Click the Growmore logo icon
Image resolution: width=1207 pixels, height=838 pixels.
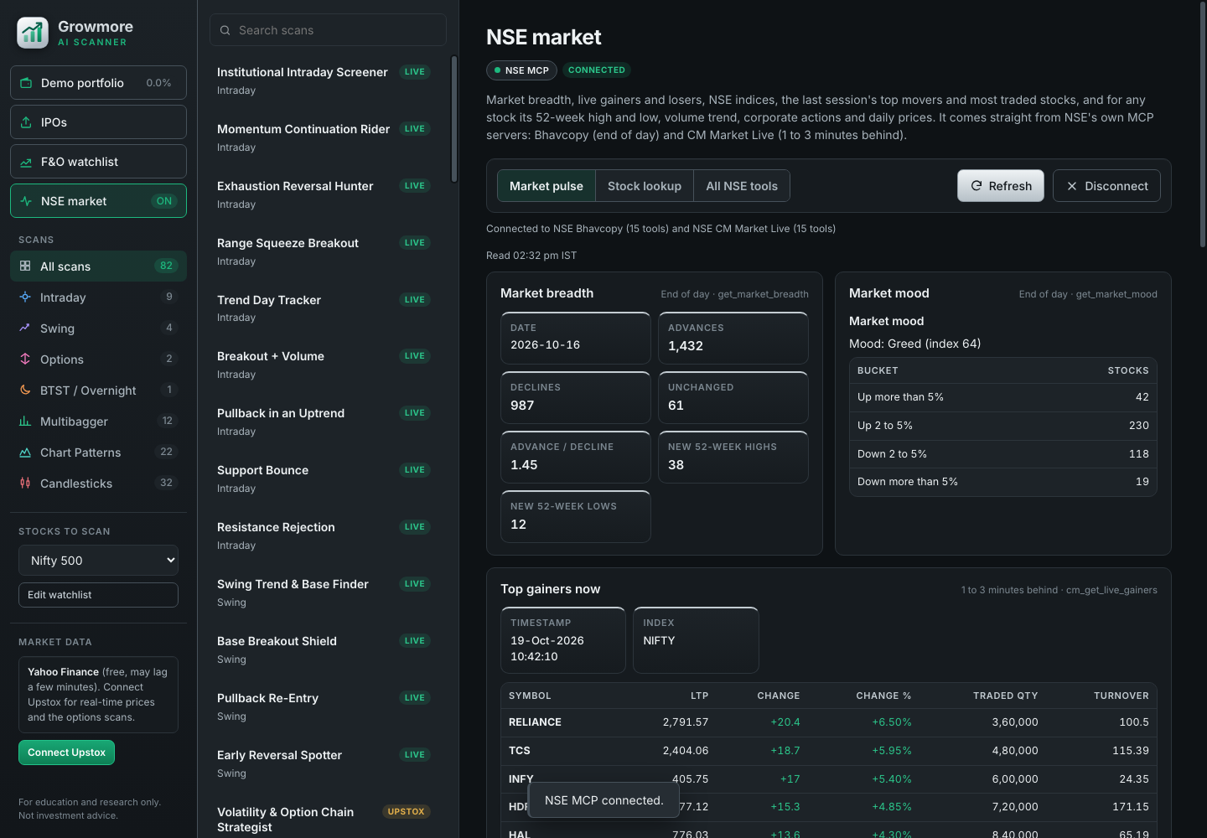tap(33, 34)
